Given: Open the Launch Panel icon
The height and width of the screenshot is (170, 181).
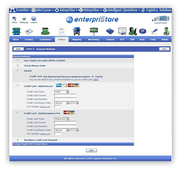Looking at the screenshot, I should pos(161,18).
